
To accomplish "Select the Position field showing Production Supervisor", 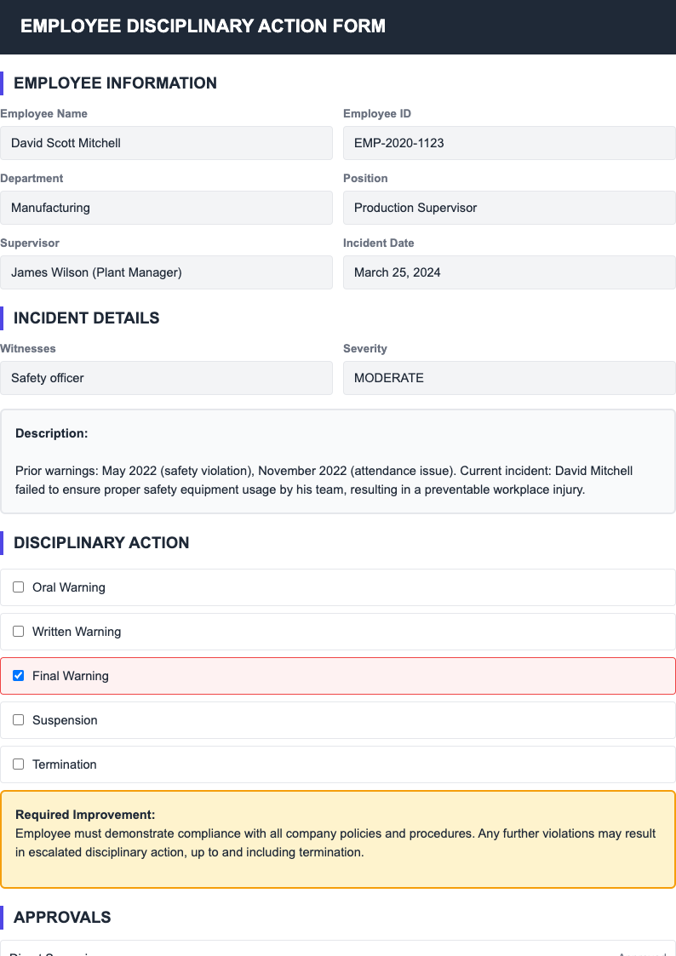I will click(x=509, y=208).
